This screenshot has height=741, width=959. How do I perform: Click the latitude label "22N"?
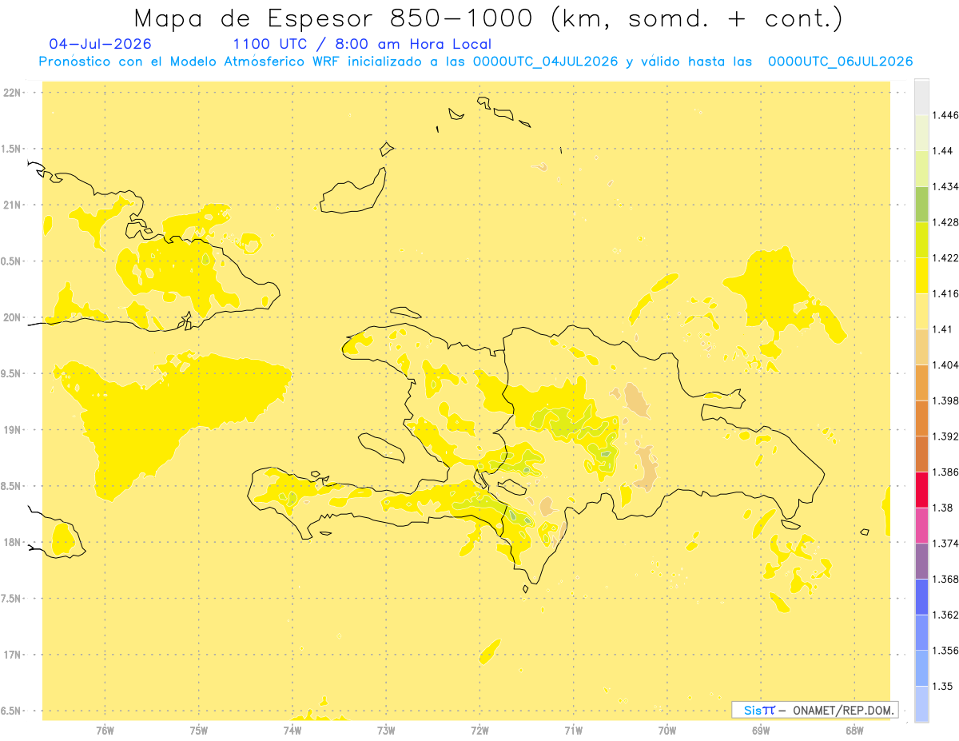pos(13,93)
